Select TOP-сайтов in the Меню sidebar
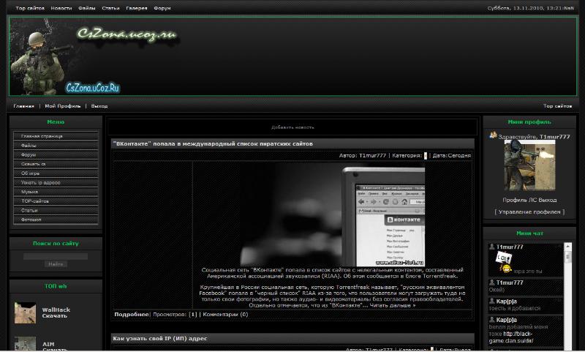Viewport: 585px width, 352px height. [x=56, y=201]
